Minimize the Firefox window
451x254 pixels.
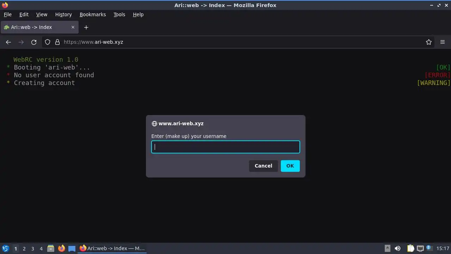tap(432, 5)
